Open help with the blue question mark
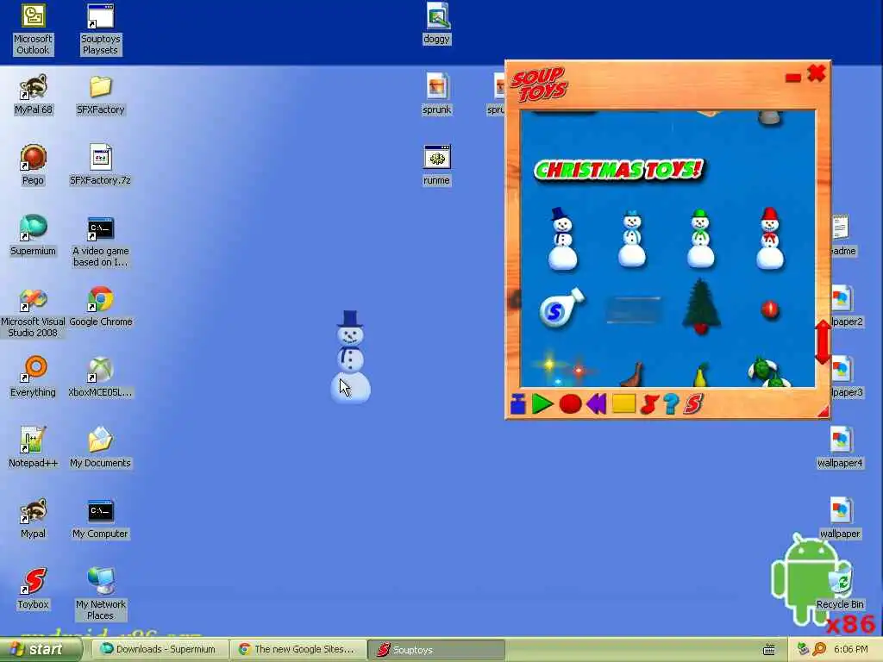Viewport: 883px width, 662px height. pyautogui.click(x=670, y=403)
